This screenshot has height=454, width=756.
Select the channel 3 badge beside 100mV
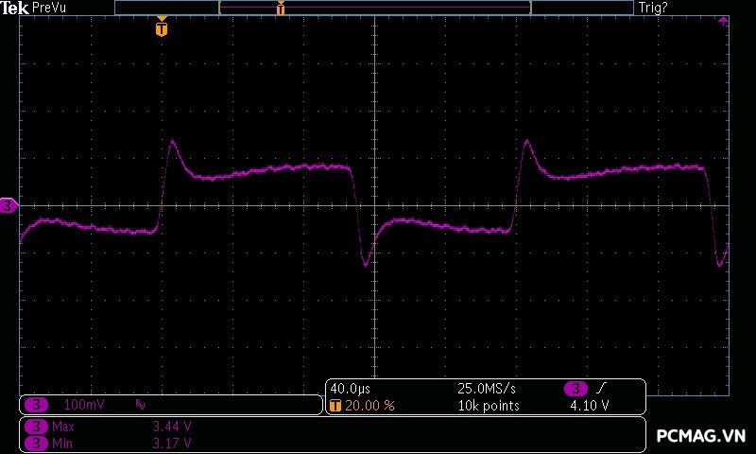click(36, 405)
